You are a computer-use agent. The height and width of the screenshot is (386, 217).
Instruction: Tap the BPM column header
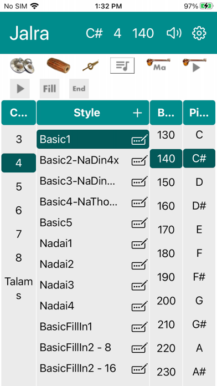coord(166,113)
